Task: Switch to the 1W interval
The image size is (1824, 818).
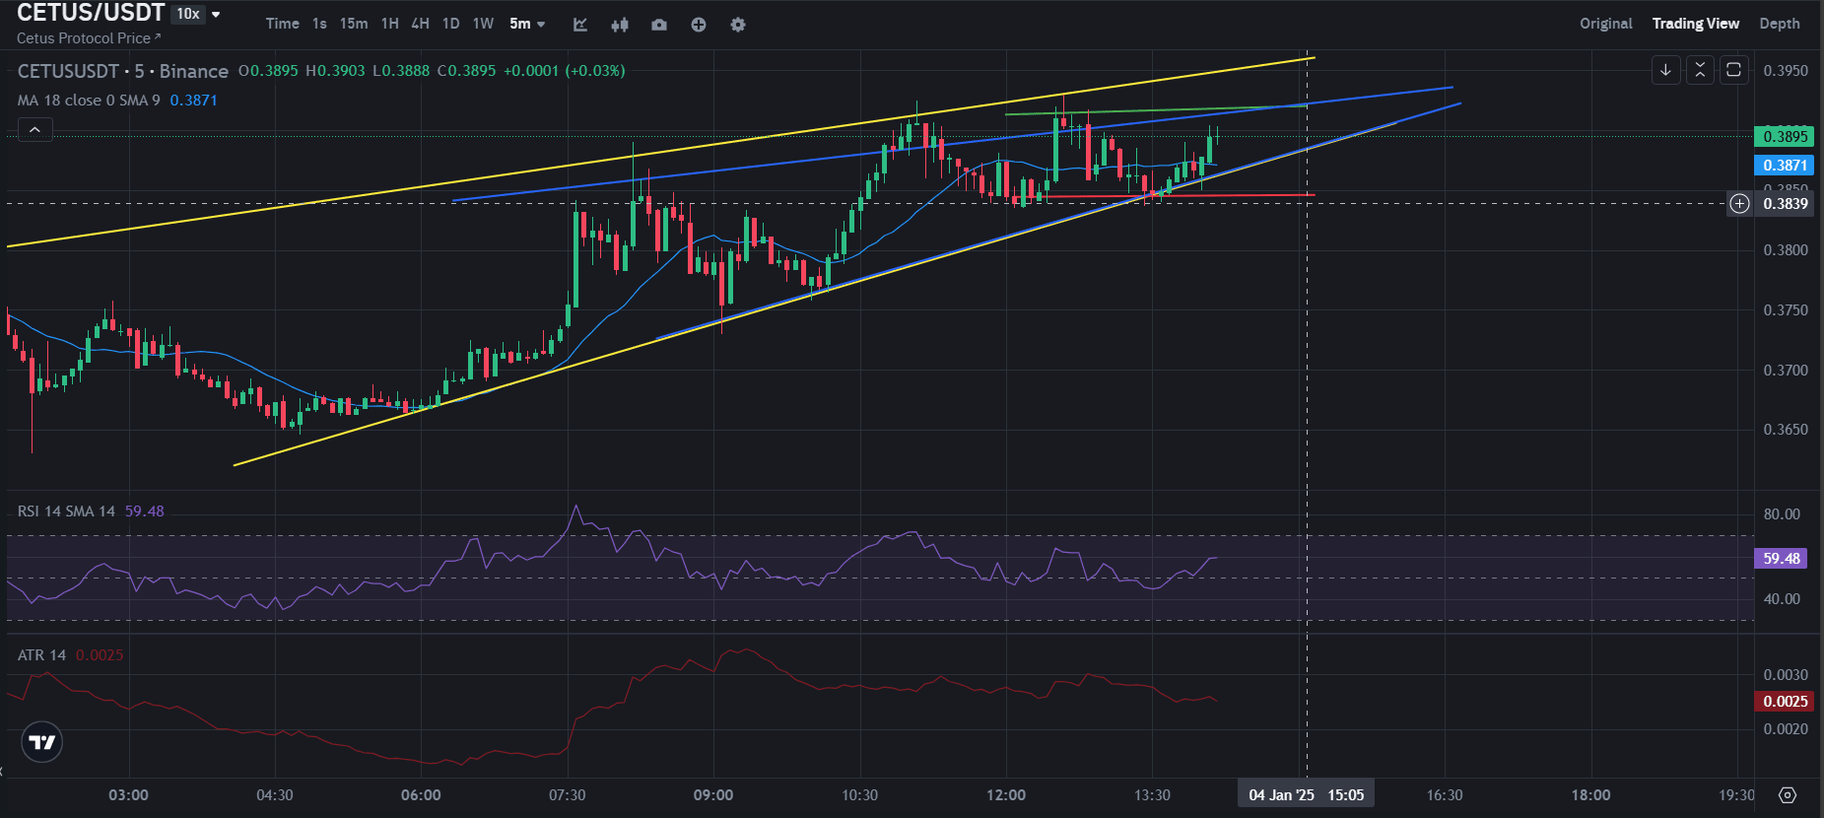Action: click(483, 24)
